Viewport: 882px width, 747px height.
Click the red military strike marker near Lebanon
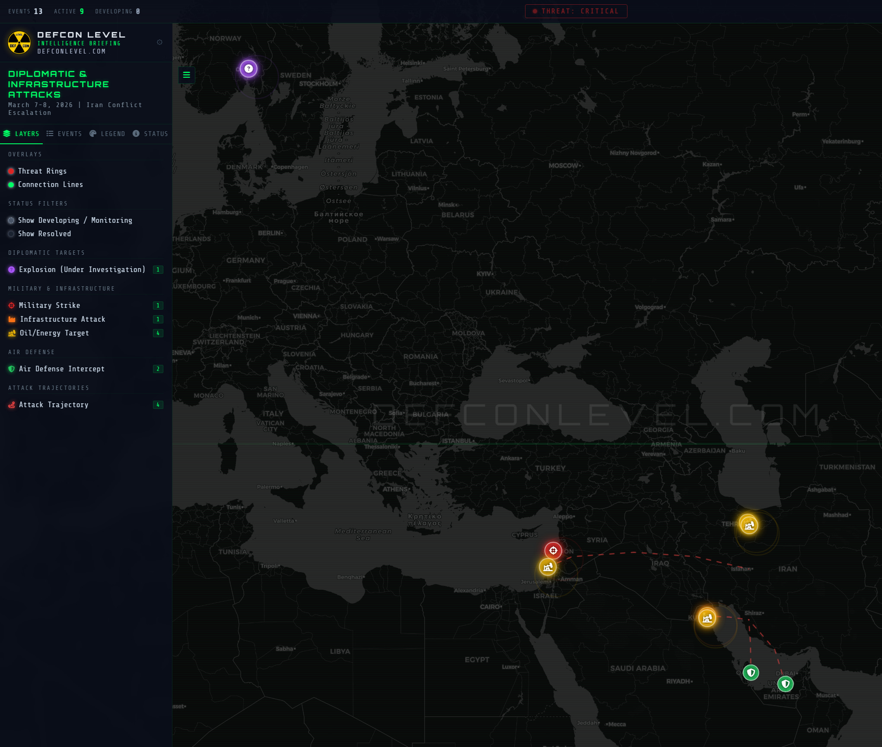tap(553, 550)
